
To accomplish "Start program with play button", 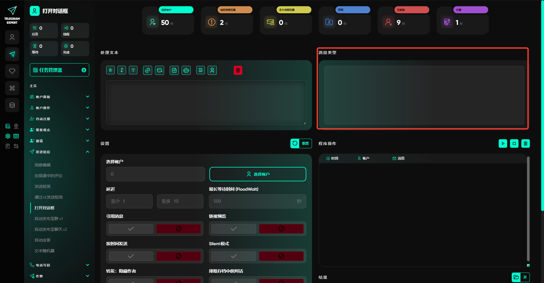I will pos(503,143).
